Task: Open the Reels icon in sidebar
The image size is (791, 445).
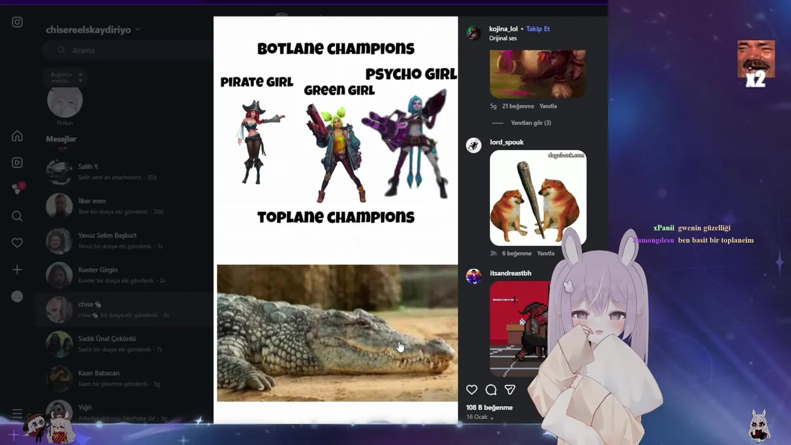Action: point(17,163)
